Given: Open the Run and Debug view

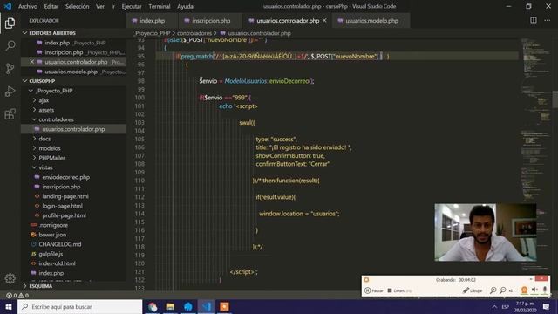Looking at the screenshot, I should pyautogui.click(x=10, y=92).
